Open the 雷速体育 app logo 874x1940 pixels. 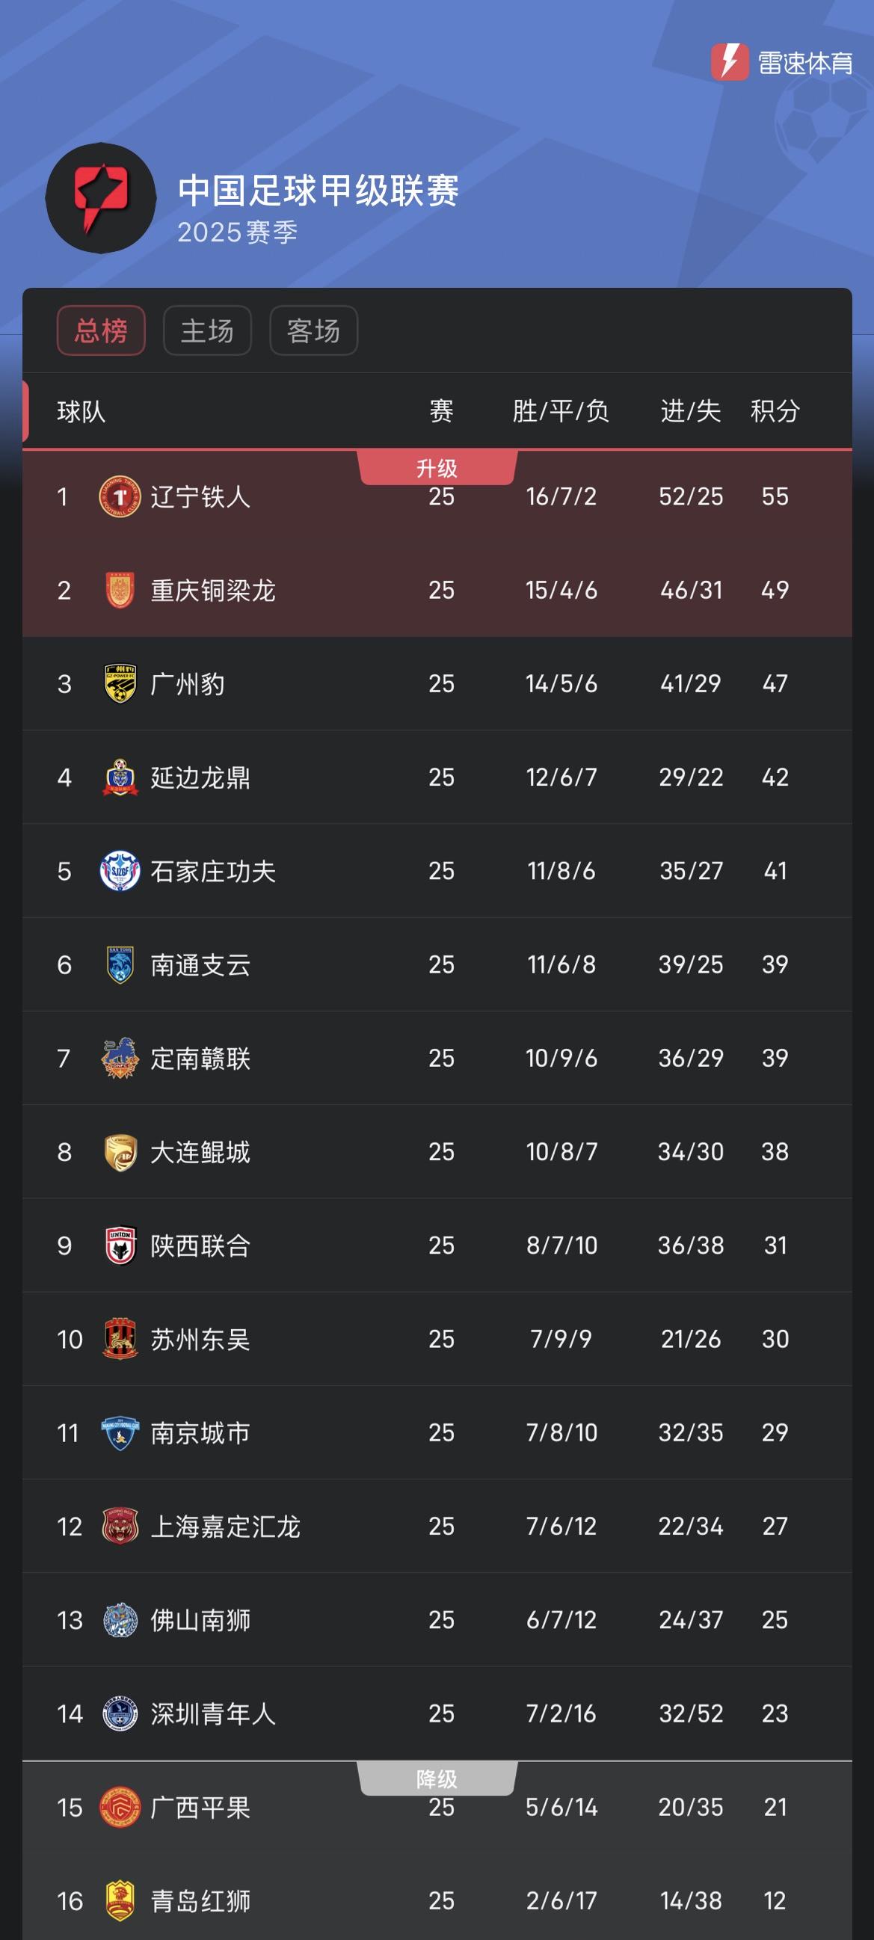tap(781, 63)
